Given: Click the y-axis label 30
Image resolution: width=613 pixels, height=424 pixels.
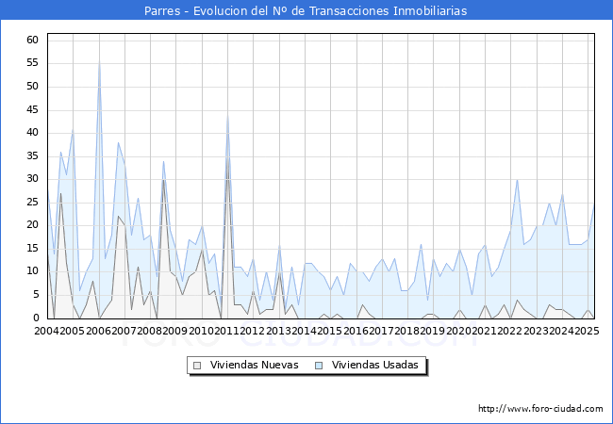Looking at the screenshot, I should tap(33, 179).
